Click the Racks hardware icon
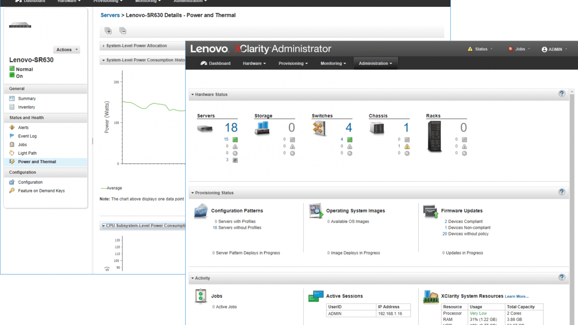The image size is (578, 325). click(434, 136)
